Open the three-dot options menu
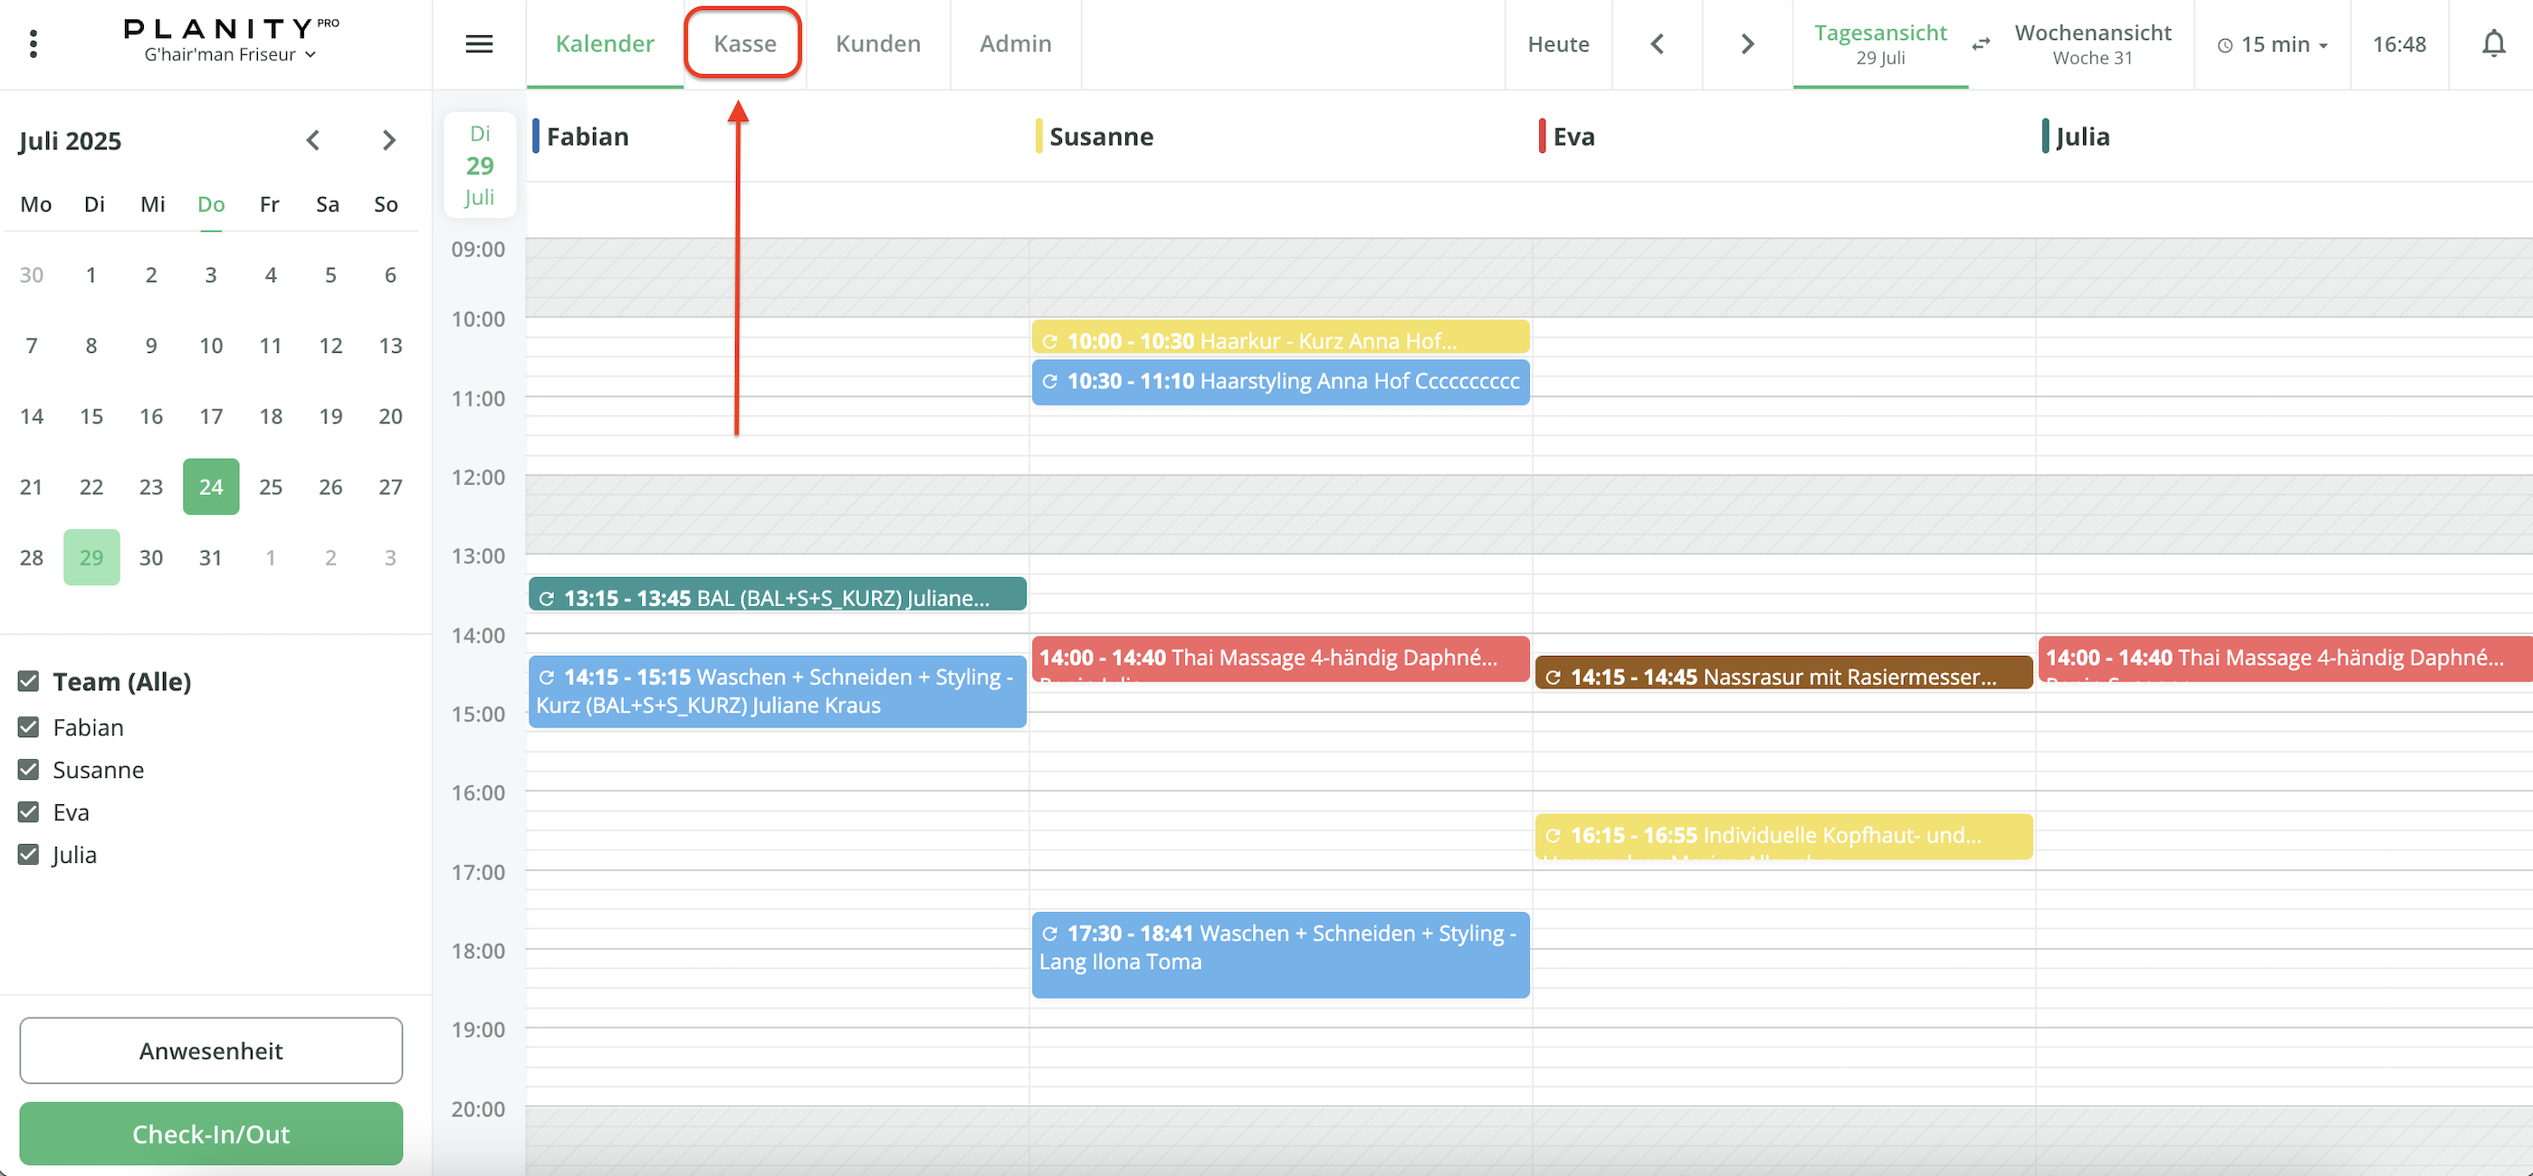The height and width of the screenshot is (1176, 2533). [x=33, y=44]
